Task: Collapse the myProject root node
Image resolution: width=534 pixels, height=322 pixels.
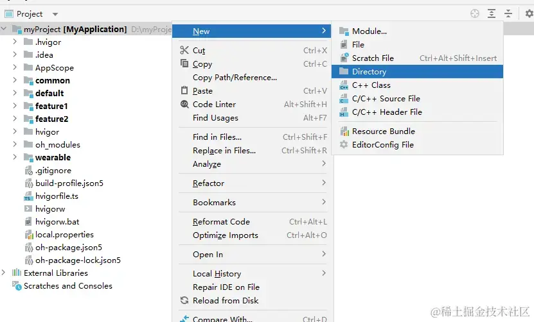Action: 4,29
